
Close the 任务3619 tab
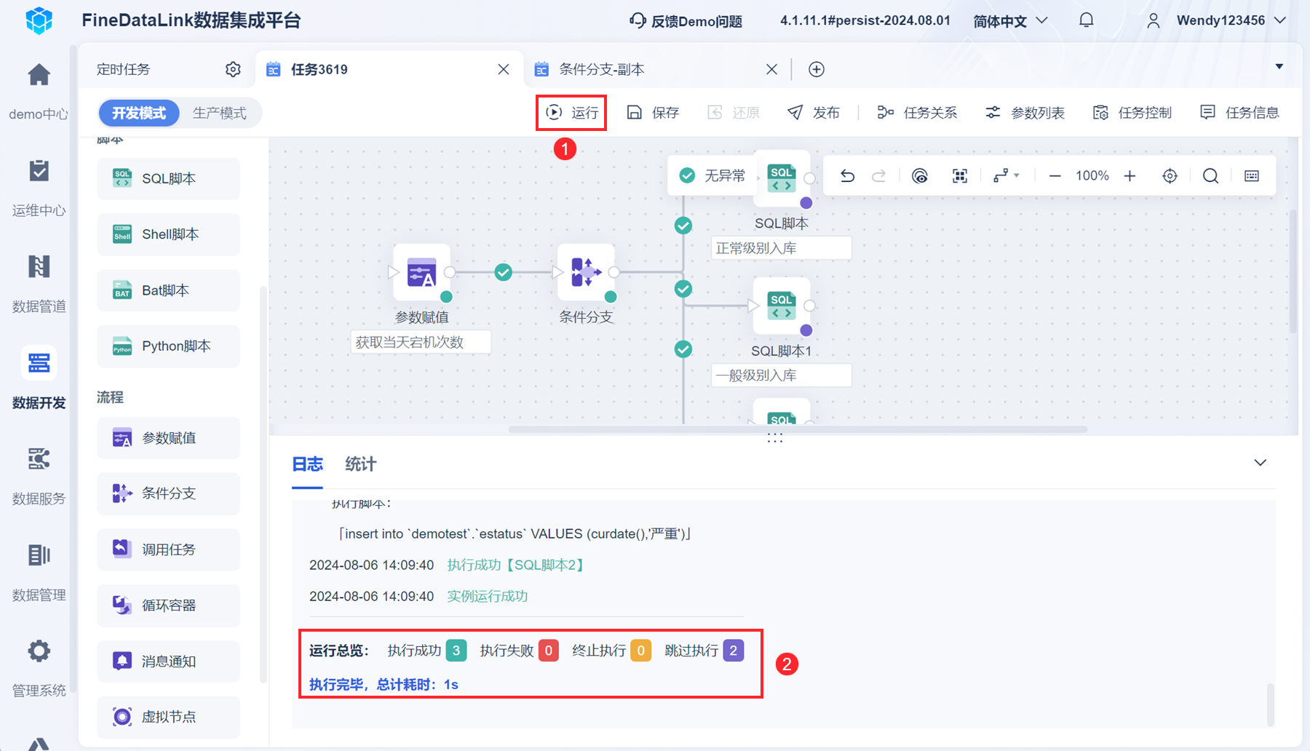coord(504,69)
